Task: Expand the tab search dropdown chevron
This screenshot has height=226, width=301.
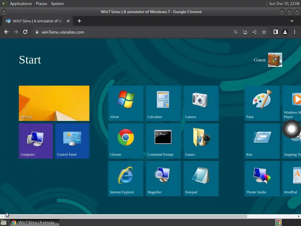Action: coord(292,21)
